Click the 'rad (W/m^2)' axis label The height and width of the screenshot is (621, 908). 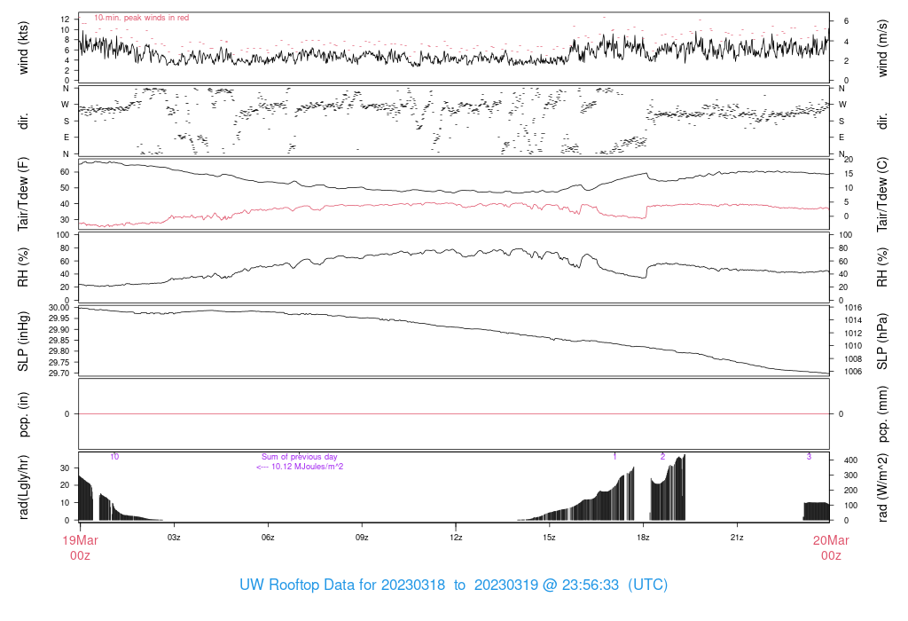pyautogui.click(x=882, y=487)
